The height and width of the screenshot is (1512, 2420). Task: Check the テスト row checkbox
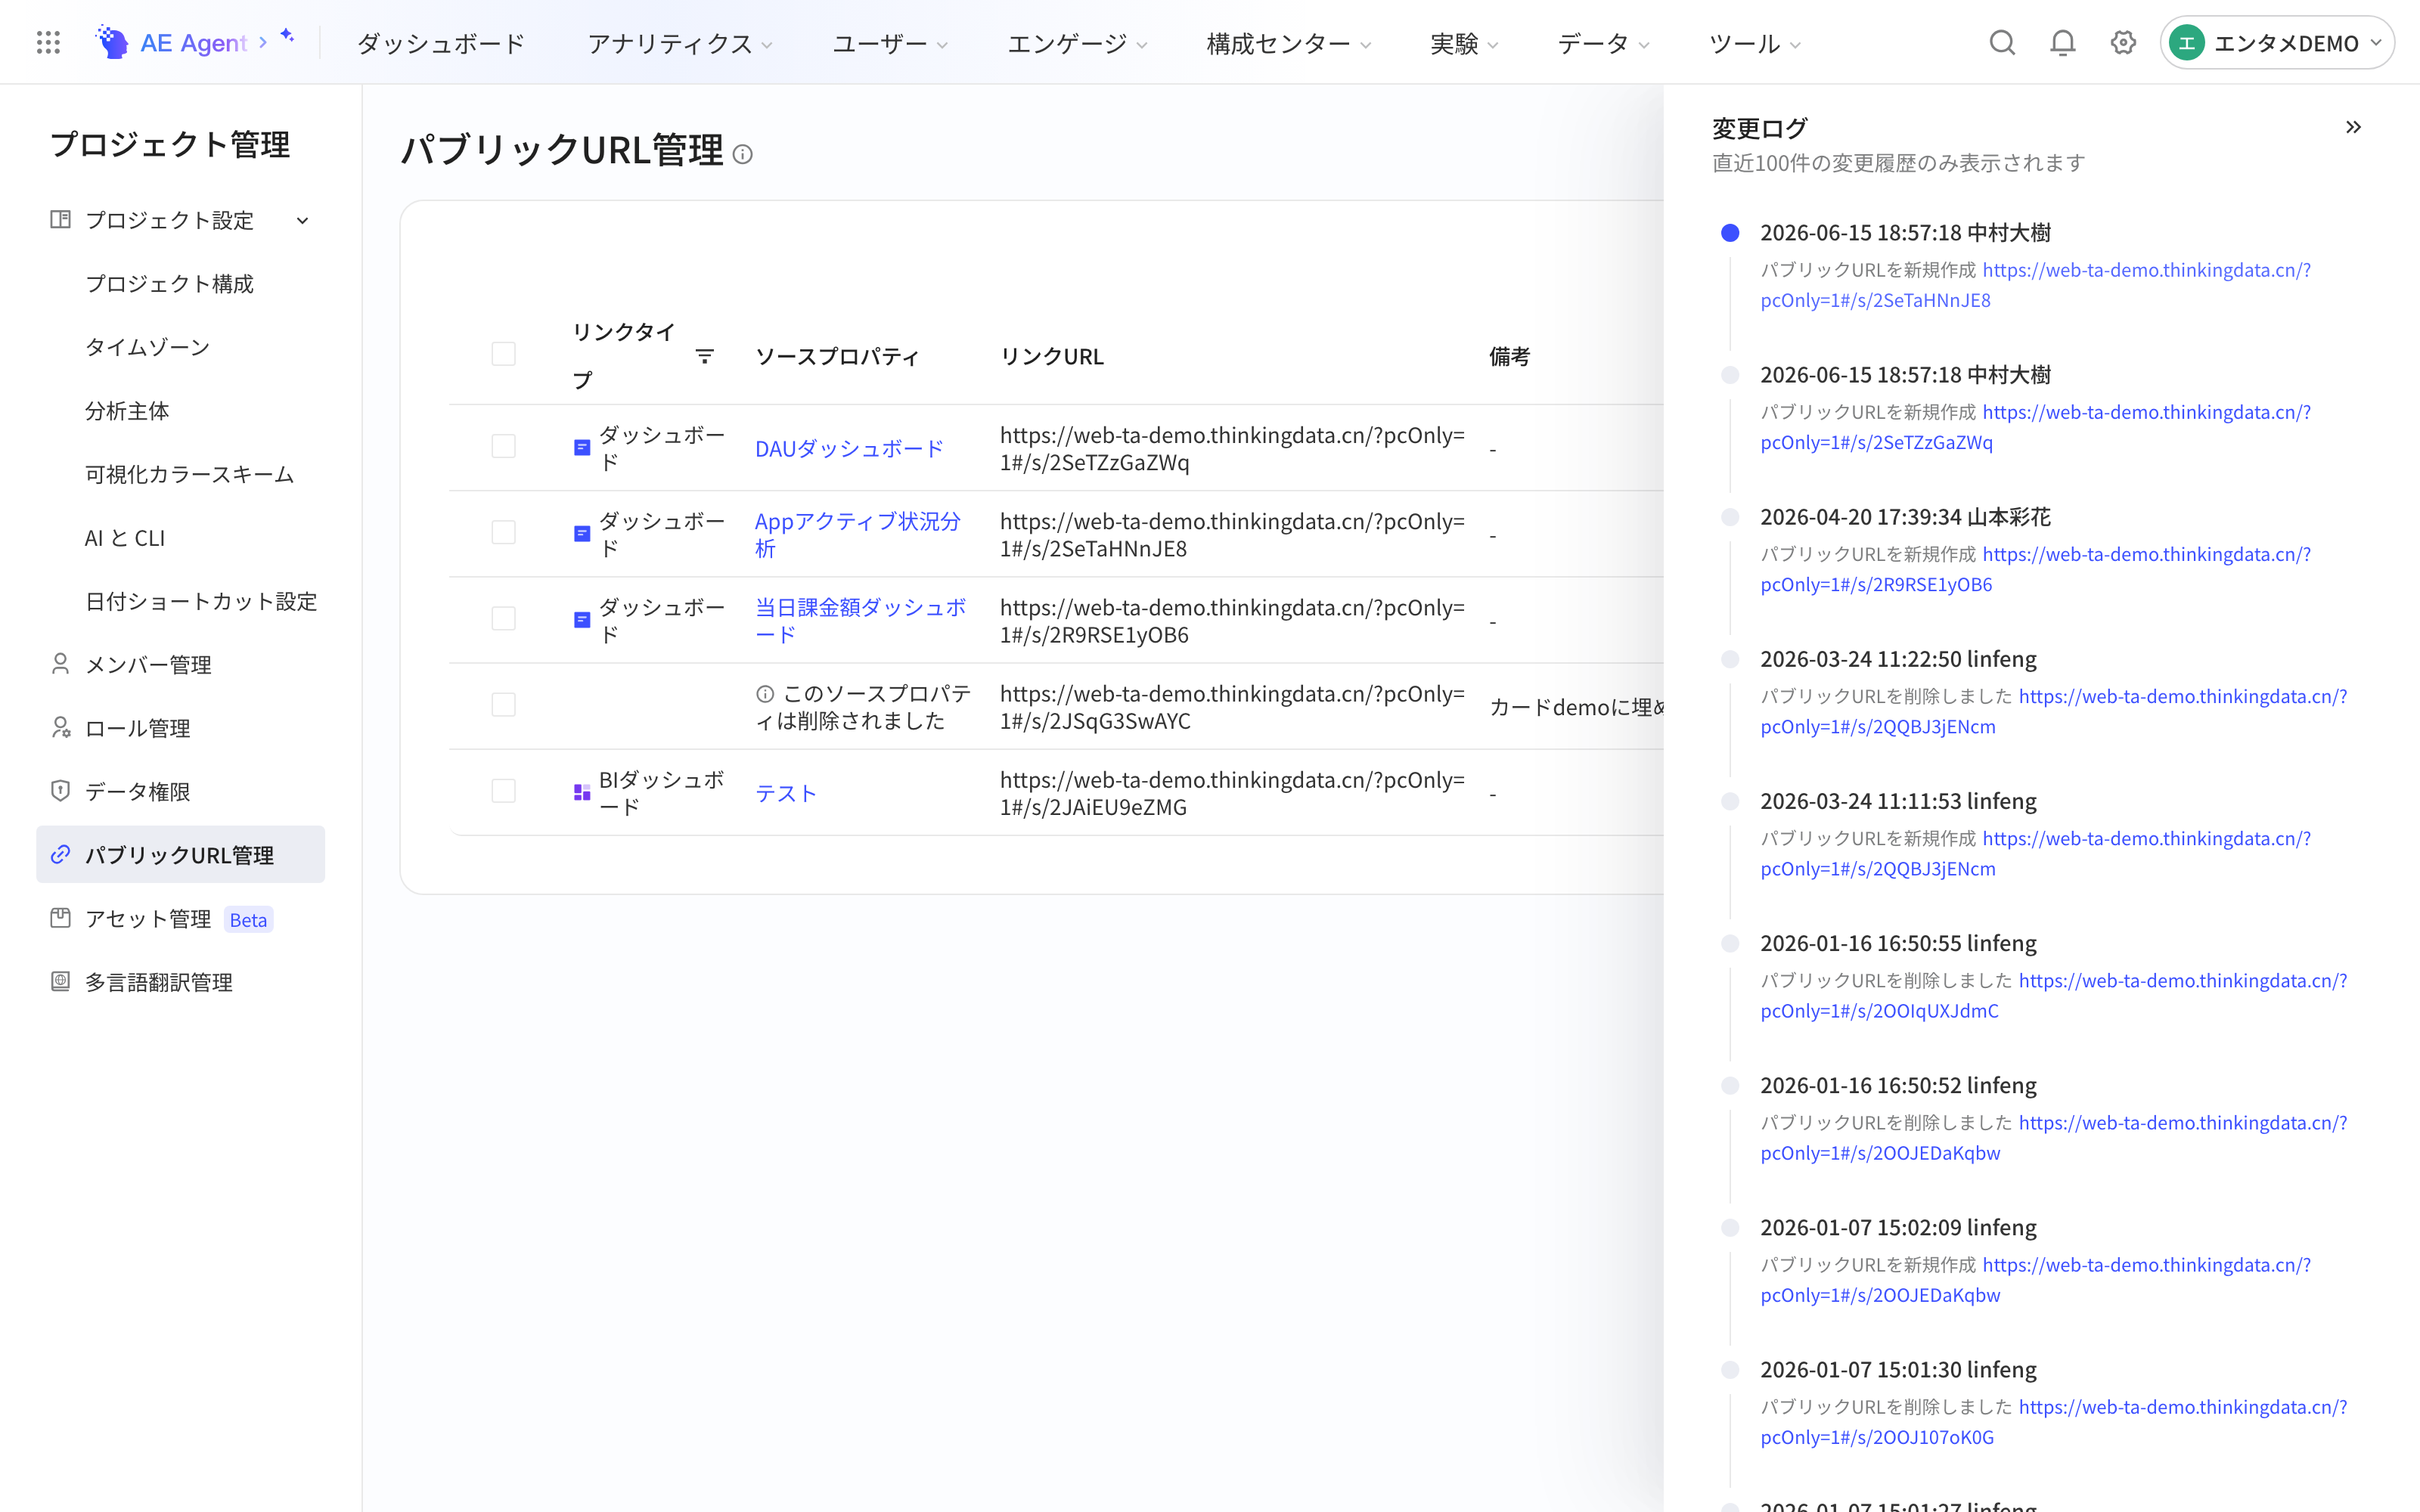(504, 791)
